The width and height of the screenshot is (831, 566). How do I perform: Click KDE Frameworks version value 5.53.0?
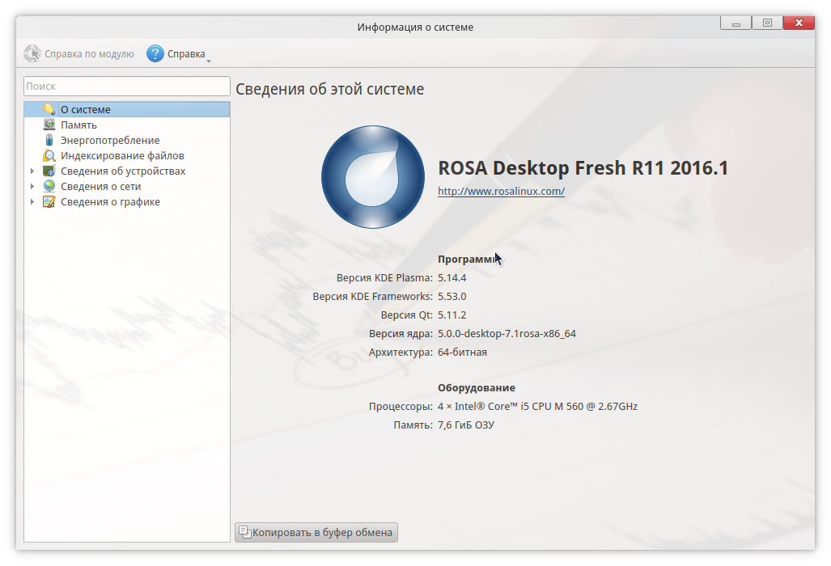[452, 297]
